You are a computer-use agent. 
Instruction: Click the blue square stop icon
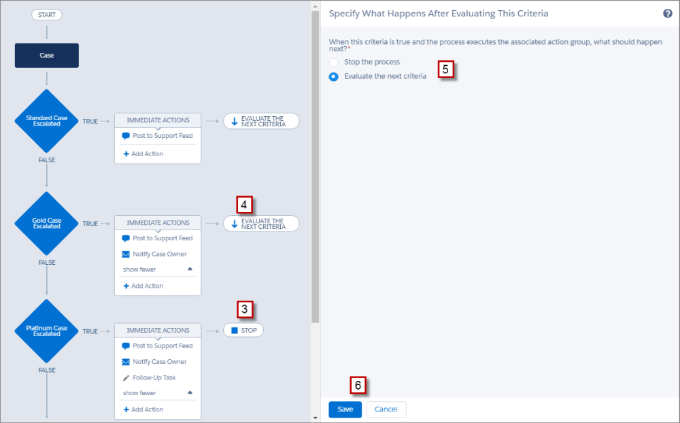pyautogui.click(x=235, y=331)
